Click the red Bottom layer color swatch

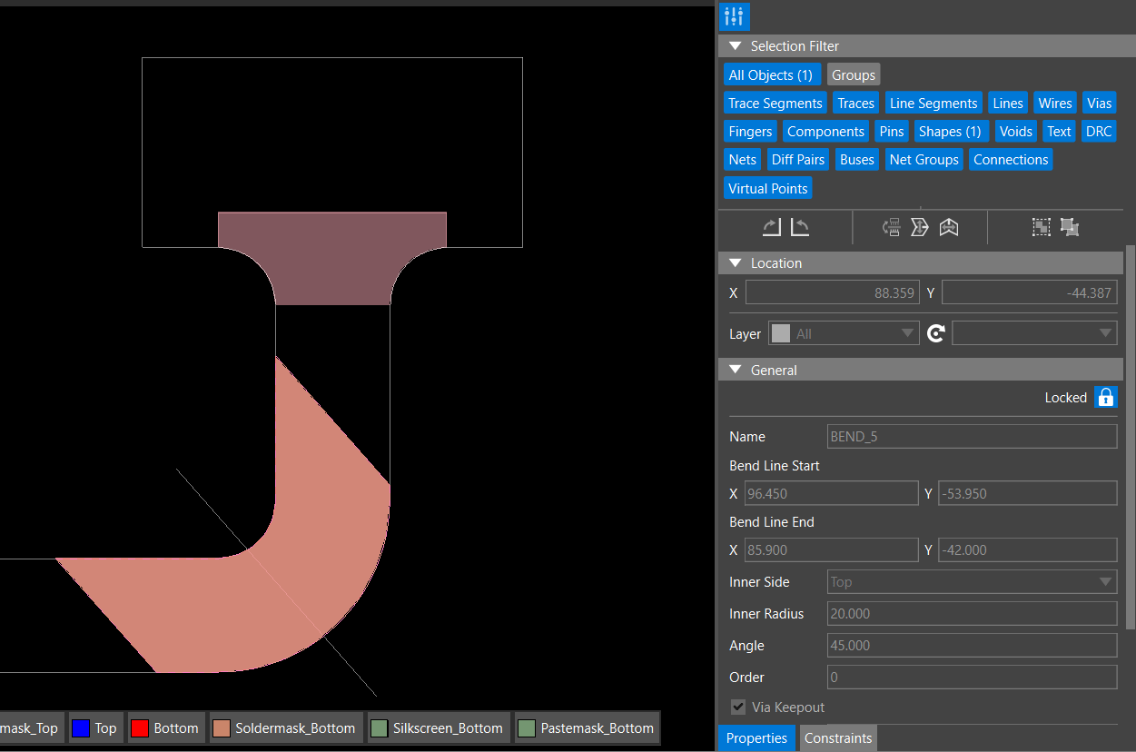[140, 728]
